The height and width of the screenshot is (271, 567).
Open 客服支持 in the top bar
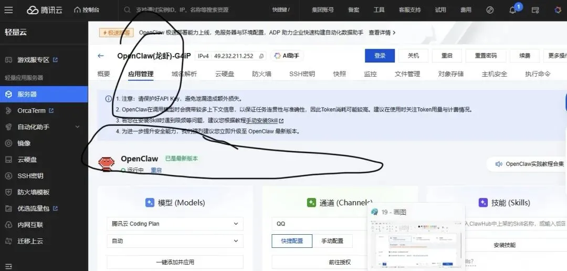pyautogui.click(x=409, y=10)
